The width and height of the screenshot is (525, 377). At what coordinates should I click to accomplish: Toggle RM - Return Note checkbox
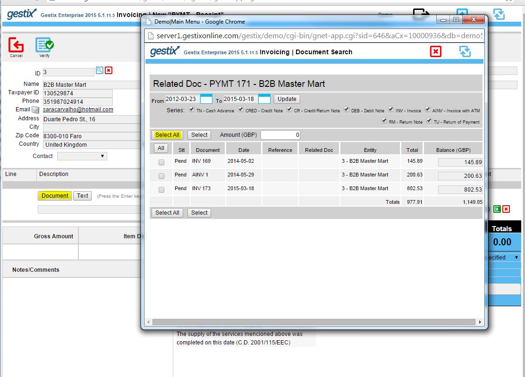click(384, 121)
